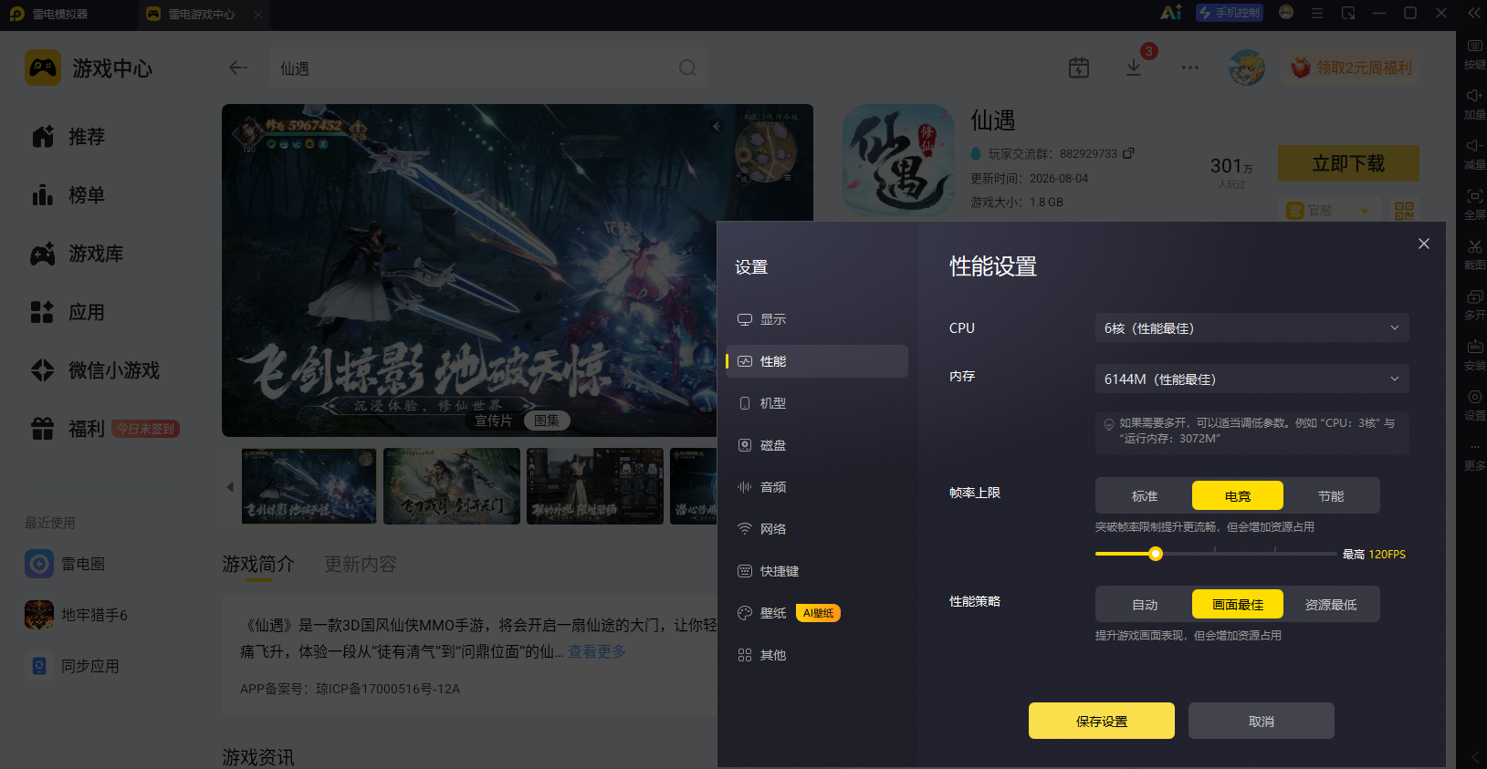Go back with the arrow icon
Screen dimensions: 1487x769
coord(238,68)
